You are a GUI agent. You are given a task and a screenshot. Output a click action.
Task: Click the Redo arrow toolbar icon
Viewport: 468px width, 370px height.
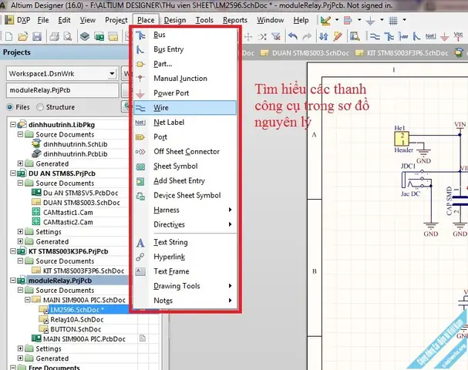[307, 36]
